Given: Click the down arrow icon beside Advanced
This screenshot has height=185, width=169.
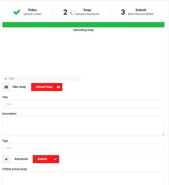Looking at the screenshot, I should point(6,159).
